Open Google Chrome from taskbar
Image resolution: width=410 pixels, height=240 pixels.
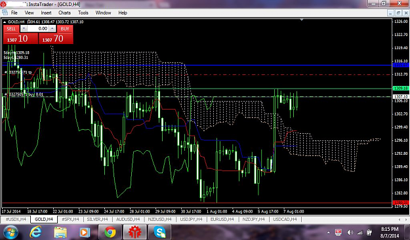(110, 232)
